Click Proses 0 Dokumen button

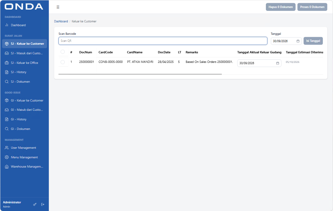312,7
